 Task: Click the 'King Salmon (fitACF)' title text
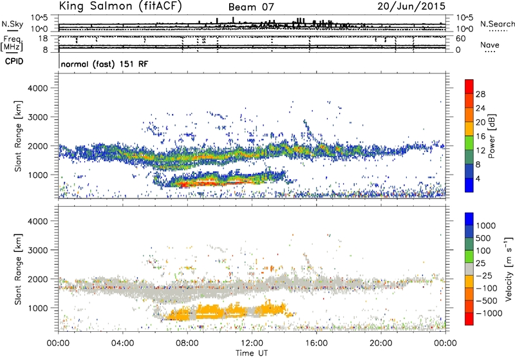pyautogui.click(x=120, y=6)
